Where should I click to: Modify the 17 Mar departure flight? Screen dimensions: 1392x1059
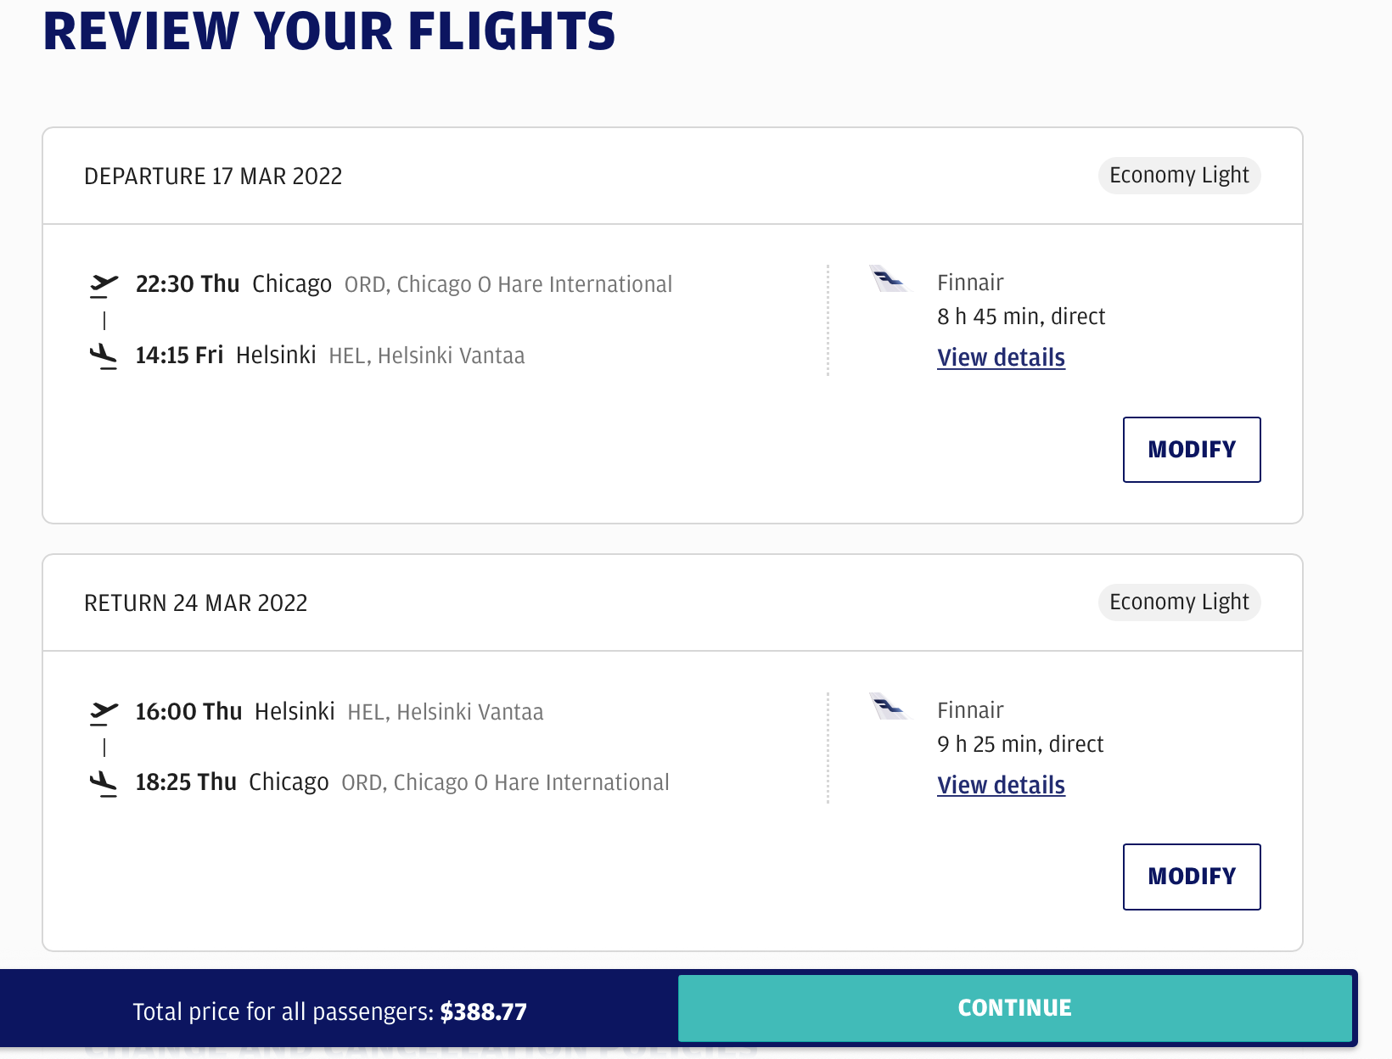(1191, 450)
